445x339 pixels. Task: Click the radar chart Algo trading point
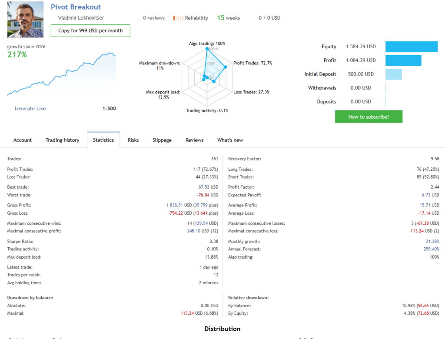coord(207,49)
